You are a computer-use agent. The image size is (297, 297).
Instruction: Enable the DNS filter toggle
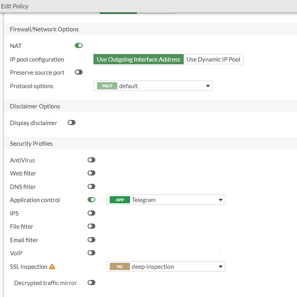(x=91, y=186)
